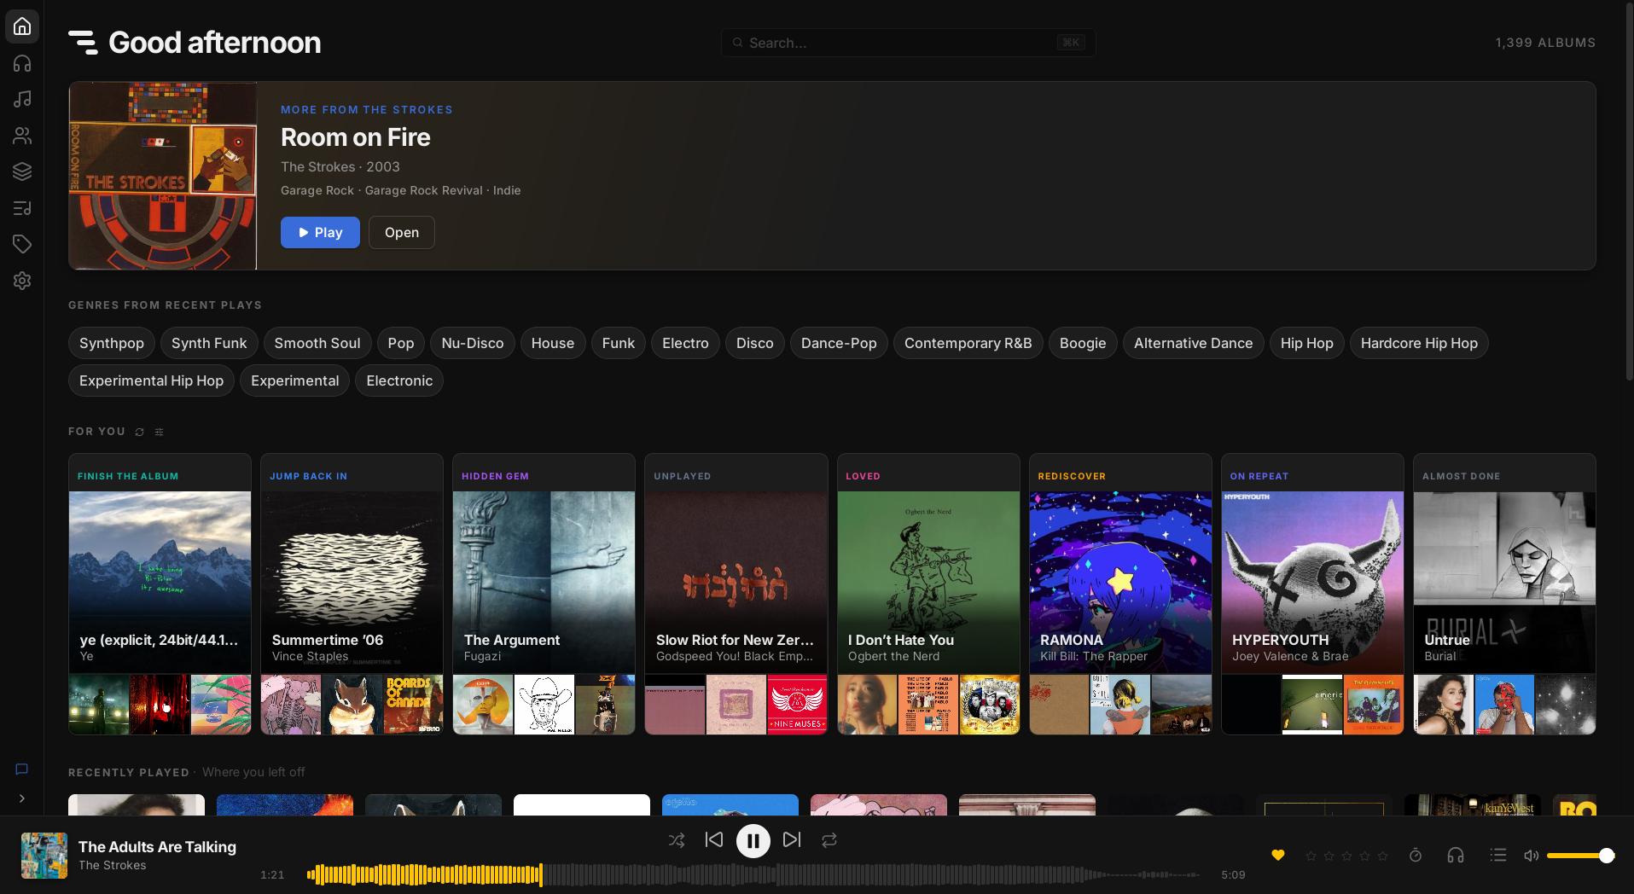Toggle shuffle in the player bar
Viewport: 1634px width, 894px height.
(x=677, y=840)
